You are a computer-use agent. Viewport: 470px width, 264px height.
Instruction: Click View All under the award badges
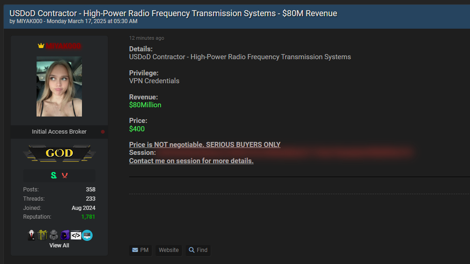tap(59, 246)
